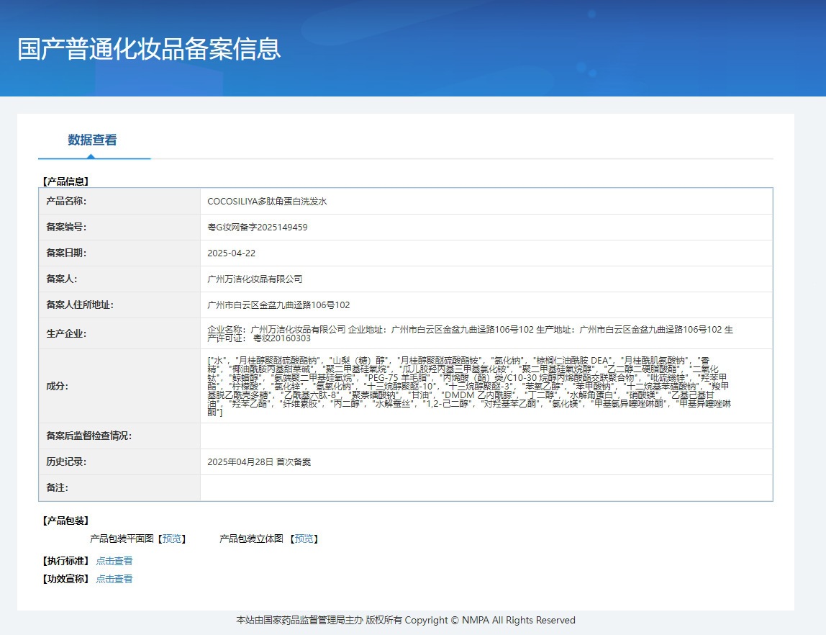Click the 生产企业 label cell

[x=119, y=333]
